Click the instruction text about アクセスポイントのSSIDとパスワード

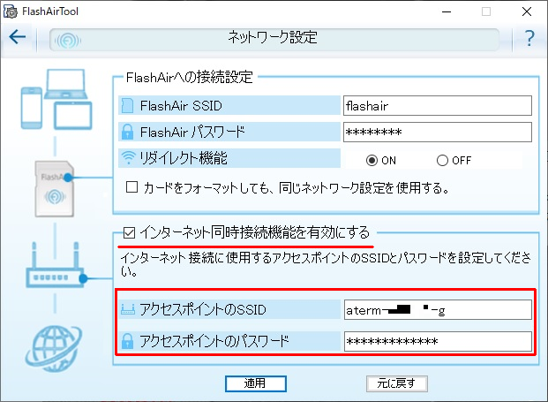pyautogui.click(x=326, y=264)
